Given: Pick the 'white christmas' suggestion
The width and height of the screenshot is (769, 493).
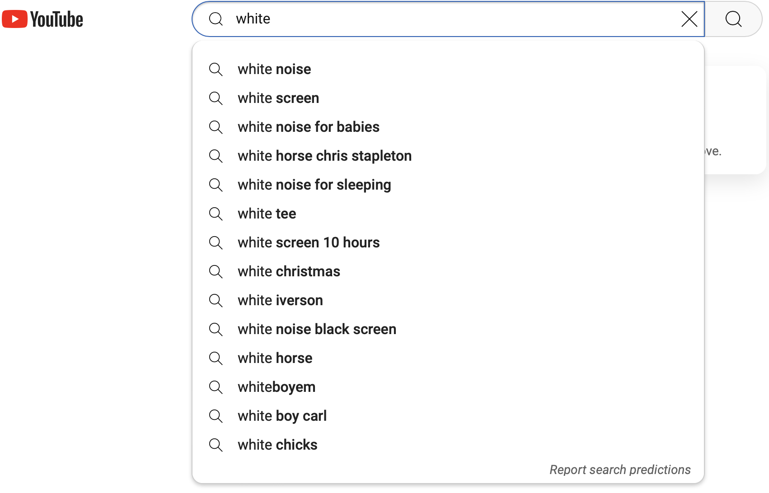Looking at the screenshot, I should pos(289,271).
